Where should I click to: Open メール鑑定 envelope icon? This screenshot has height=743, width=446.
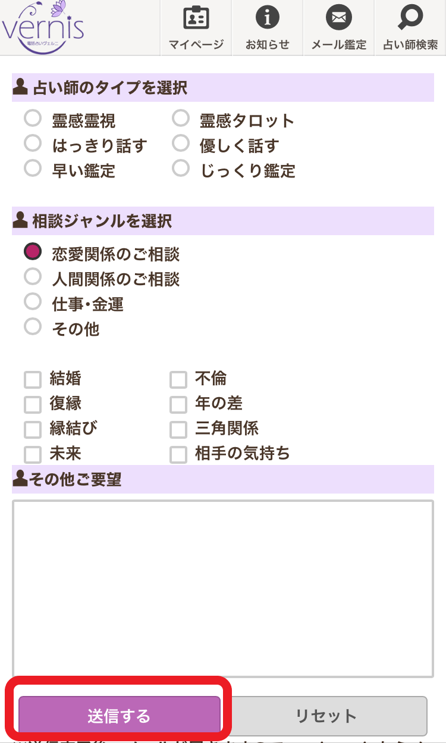338,18
